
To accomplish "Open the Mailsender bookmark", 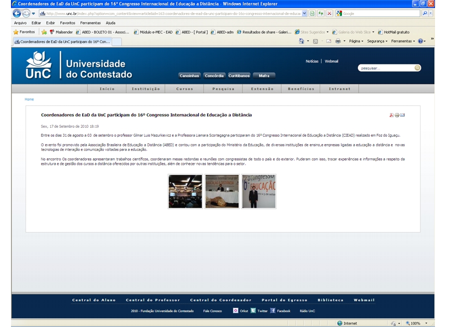I will point(61,32).
